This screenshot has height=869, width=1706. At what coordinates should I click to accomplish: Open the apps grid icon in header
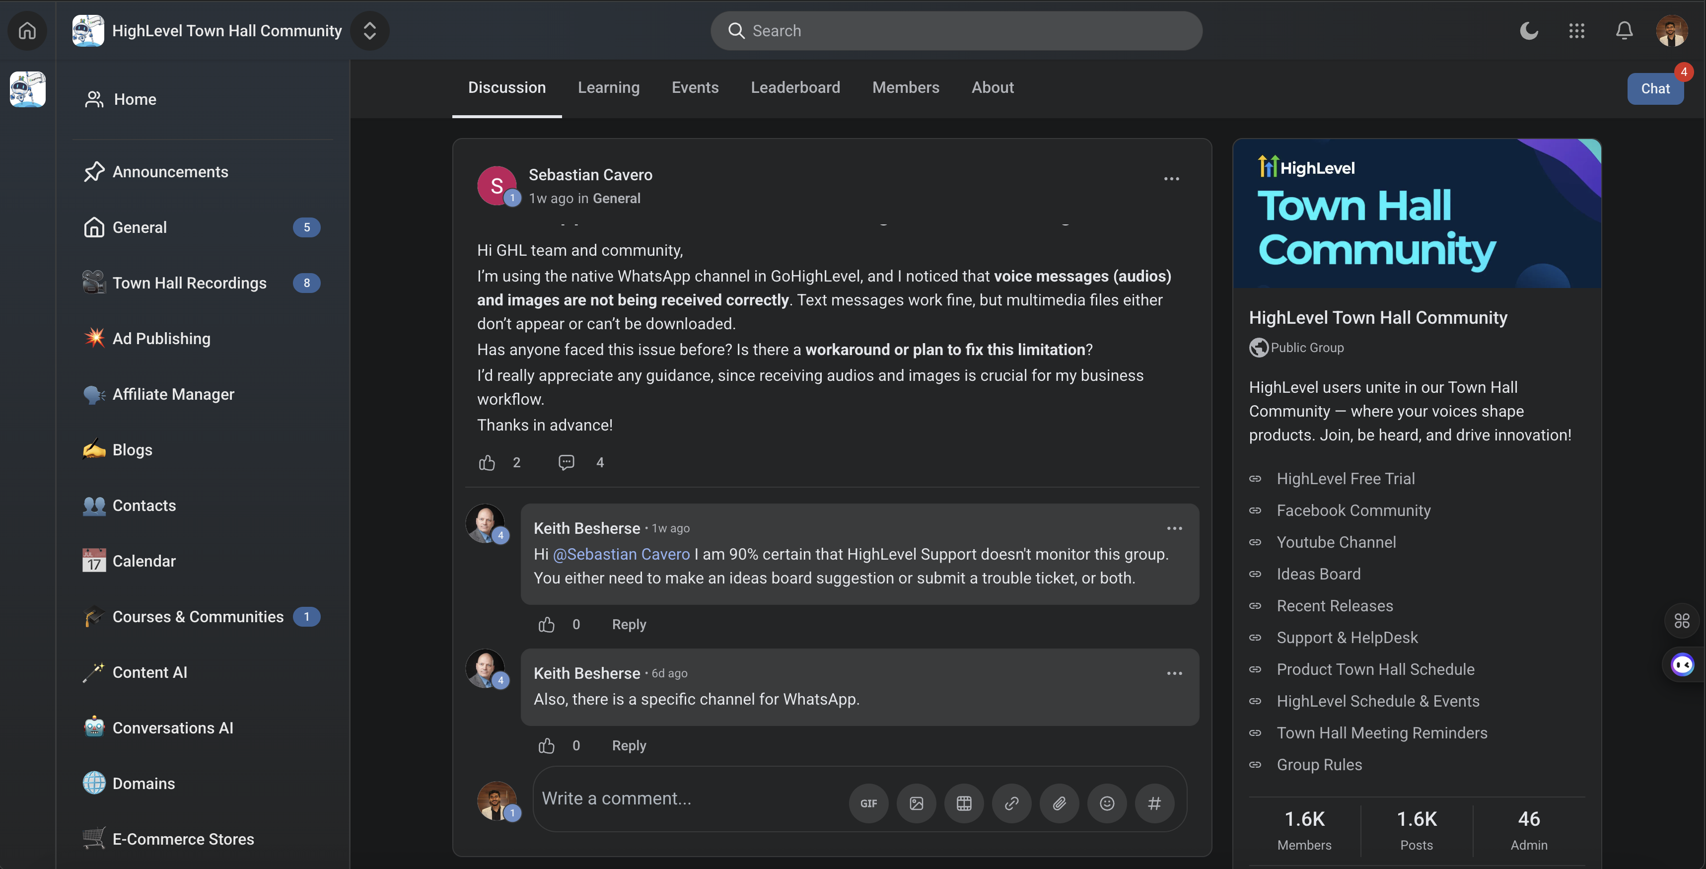[x=1576, y=30]
